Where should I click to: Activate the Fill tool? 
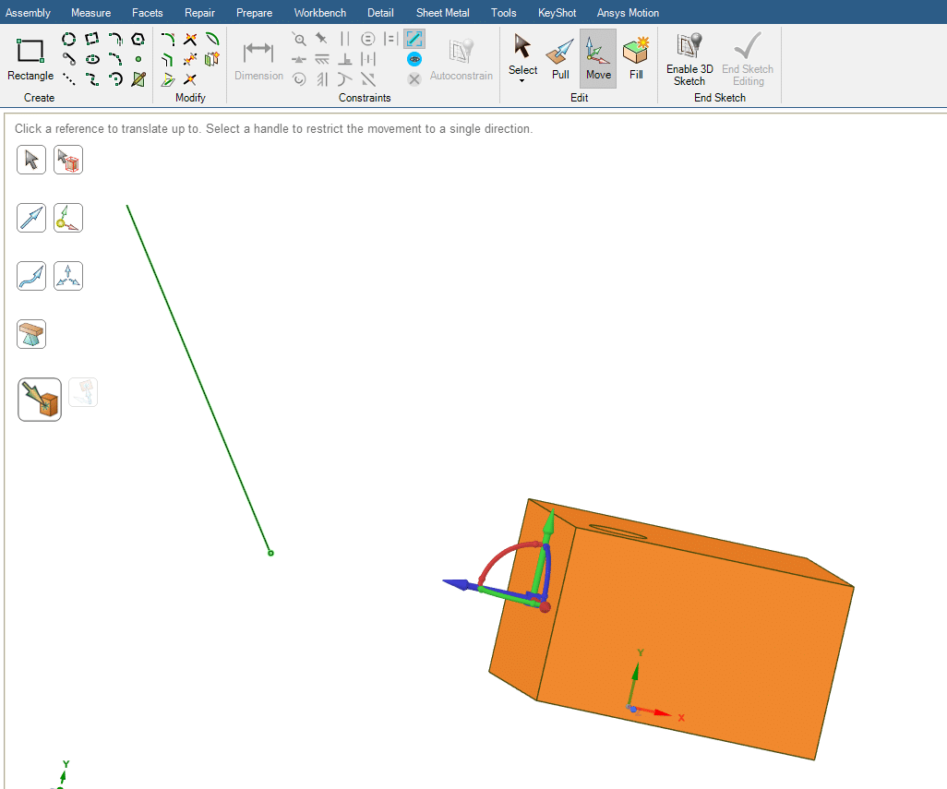[636, 58]
